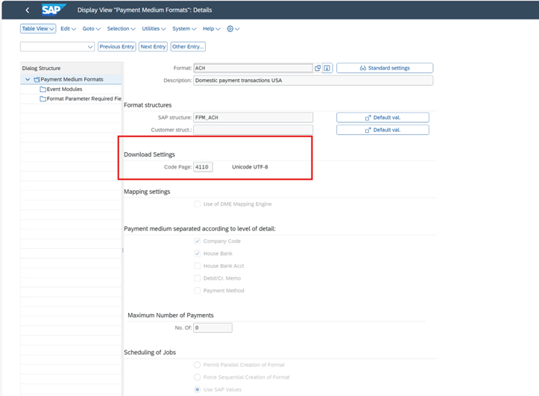Toggle the Payment Method checkbox
The height and width of the screenshot is (396, 539).
coord(198,291)
